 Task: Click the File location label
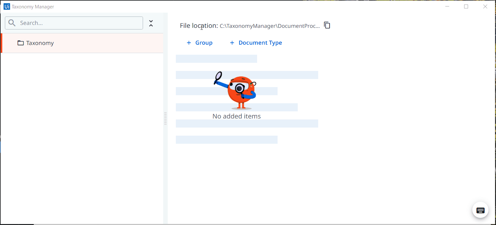[x=199, y=26]
